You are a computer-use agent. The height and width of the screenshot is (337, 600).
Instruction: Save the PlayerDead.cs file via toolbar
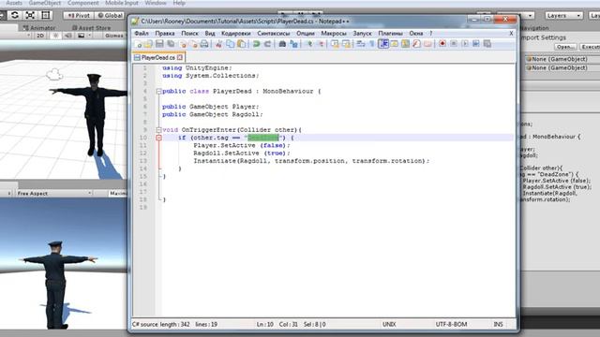coord(159,44)
